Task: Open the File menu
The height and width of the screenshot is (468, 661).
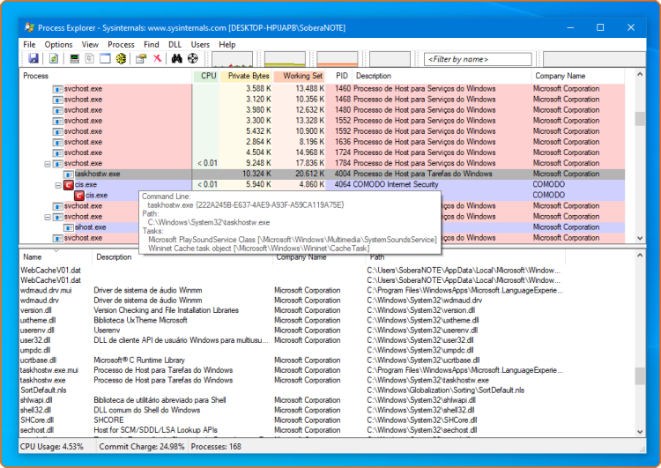Action: pyautogui.click(x=29, y=44)
